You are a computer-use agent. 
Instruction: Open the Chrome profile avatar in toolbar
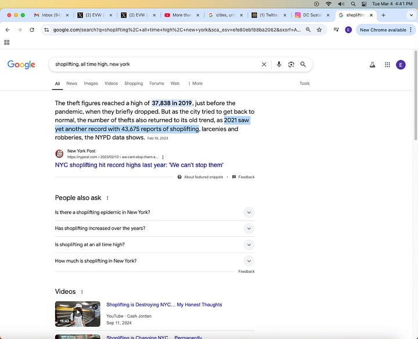tap(348, 30)
